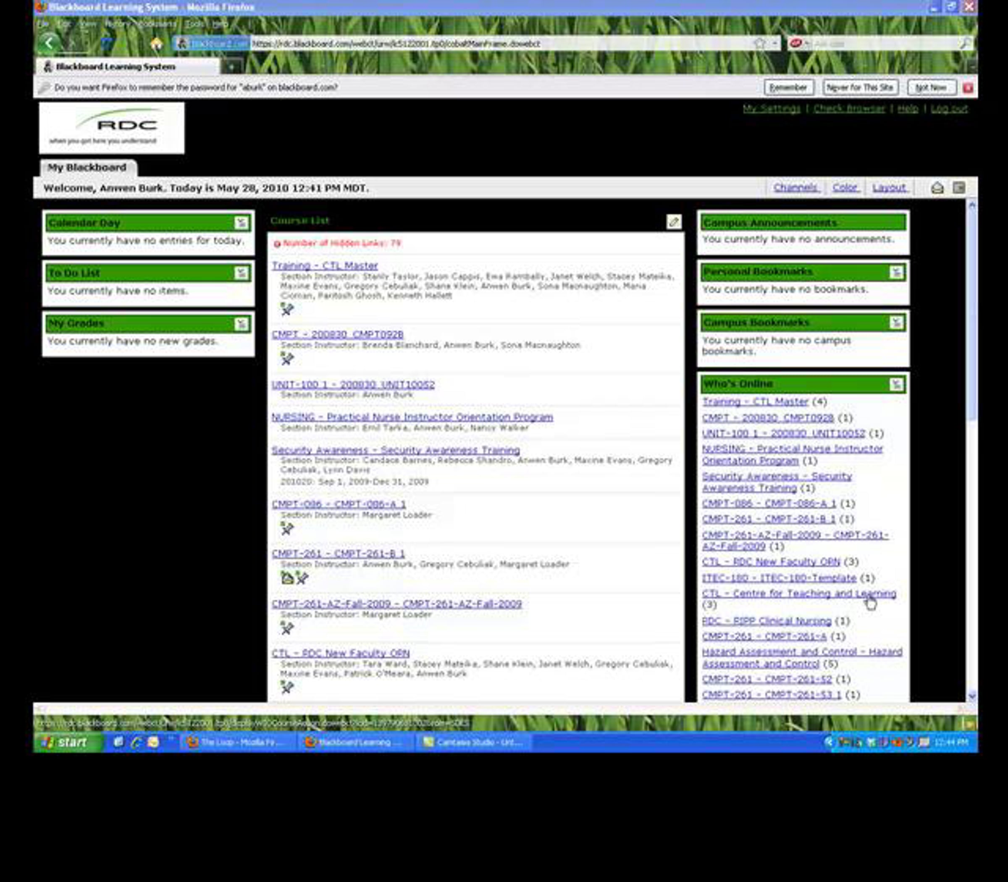Viewport: 1008px width, 882px height.
Task: Click the Personal Bookmarks panel header icon
Action: coord(896,272)
